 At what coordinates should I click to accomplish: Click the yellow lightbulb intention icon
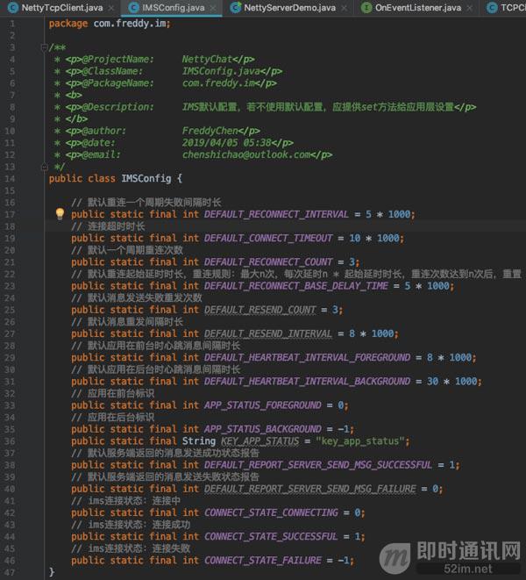pyautogui.click(x=60, y=214)
